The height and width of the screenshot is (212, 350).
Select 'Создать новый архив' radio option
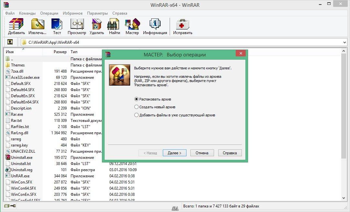155,107
